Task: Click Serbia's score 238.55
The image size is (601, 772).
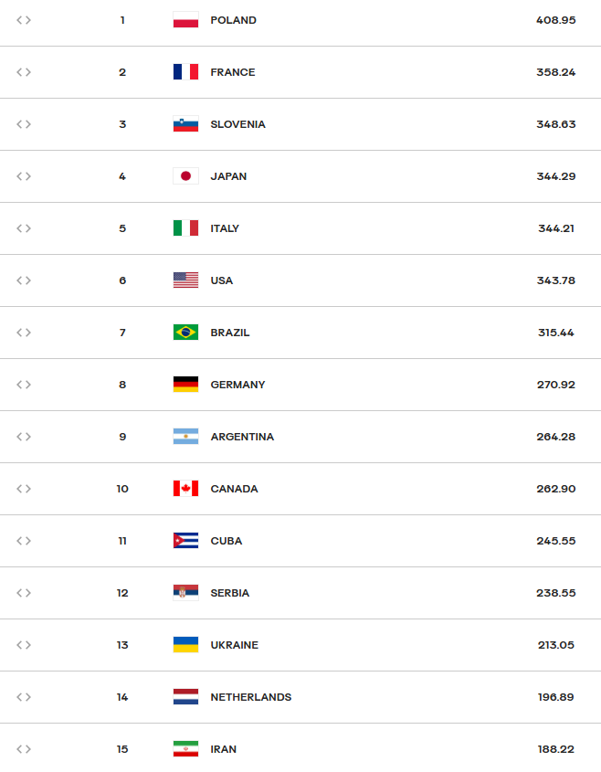Action: (x=555, y=593)
